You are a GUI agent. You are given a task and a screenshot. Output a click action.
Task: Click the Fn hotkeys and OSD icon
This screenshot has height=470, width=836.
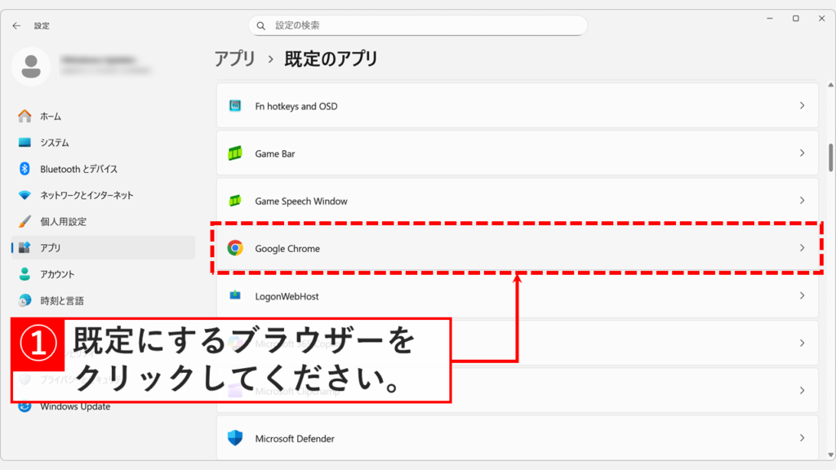tap(237, 105)
